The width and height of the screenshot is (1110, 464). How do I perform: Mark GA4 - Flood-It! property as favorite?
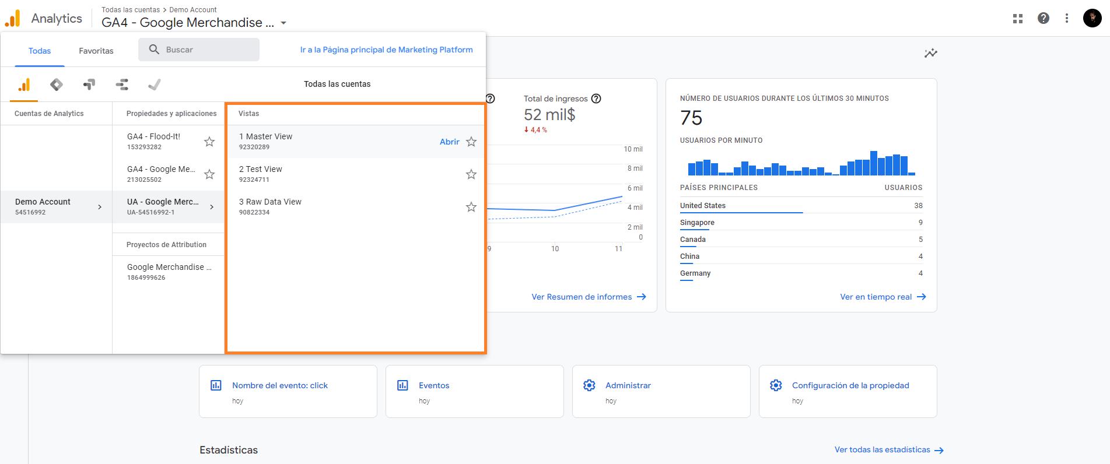[209, 142]
